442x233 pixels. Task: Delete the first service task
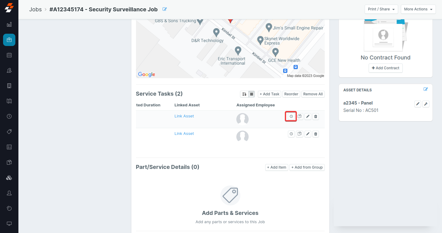tap(316, 116)
